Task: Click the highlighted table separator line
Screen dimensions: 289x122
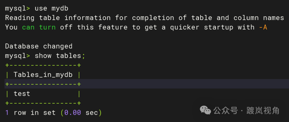Action: (43, 84)
